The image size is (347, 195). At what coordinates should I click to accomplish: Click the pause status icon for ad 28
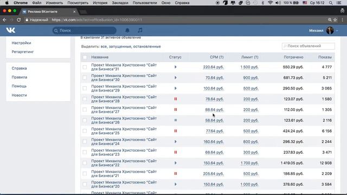(x=176, y=99)
